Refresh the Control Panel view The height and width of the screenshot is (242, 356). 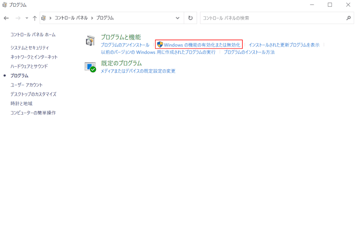tap(191, 18)
